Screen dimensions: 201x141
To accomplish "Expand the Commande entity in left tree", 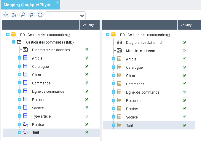I will tap(20, 83).
